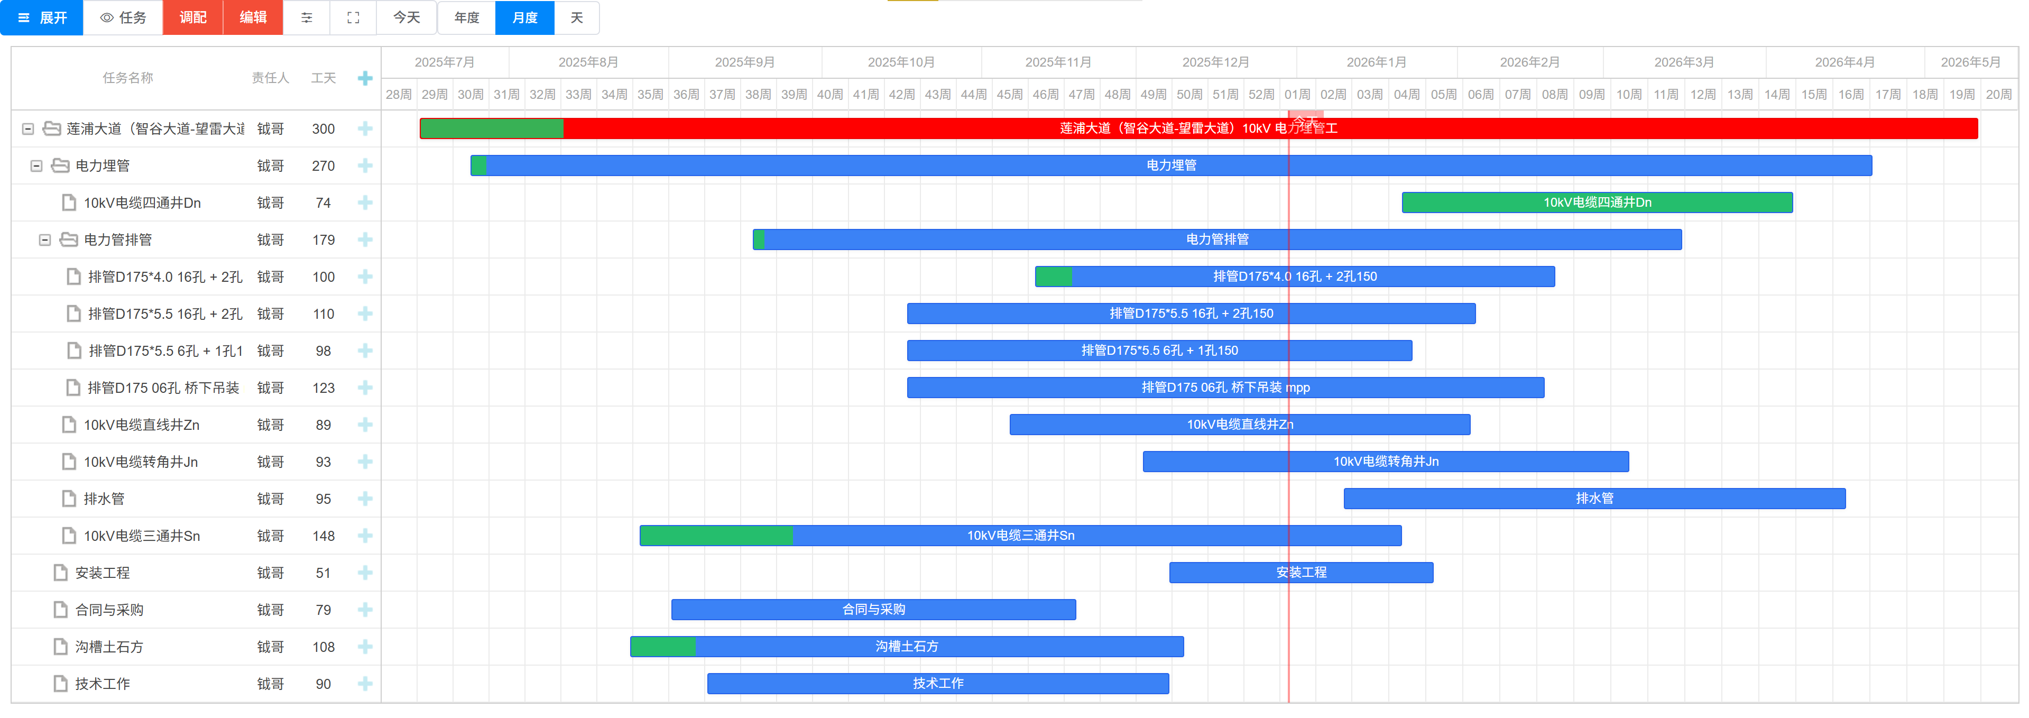Click the green progress fill on 沟槽土石方 bar

(662, 646)
